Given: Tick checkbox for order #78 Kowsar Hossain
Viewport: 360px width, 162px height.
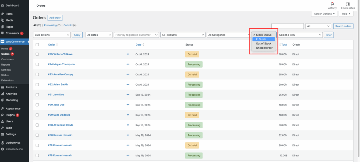Looking at the screenshot, I should tap(37, 155).
